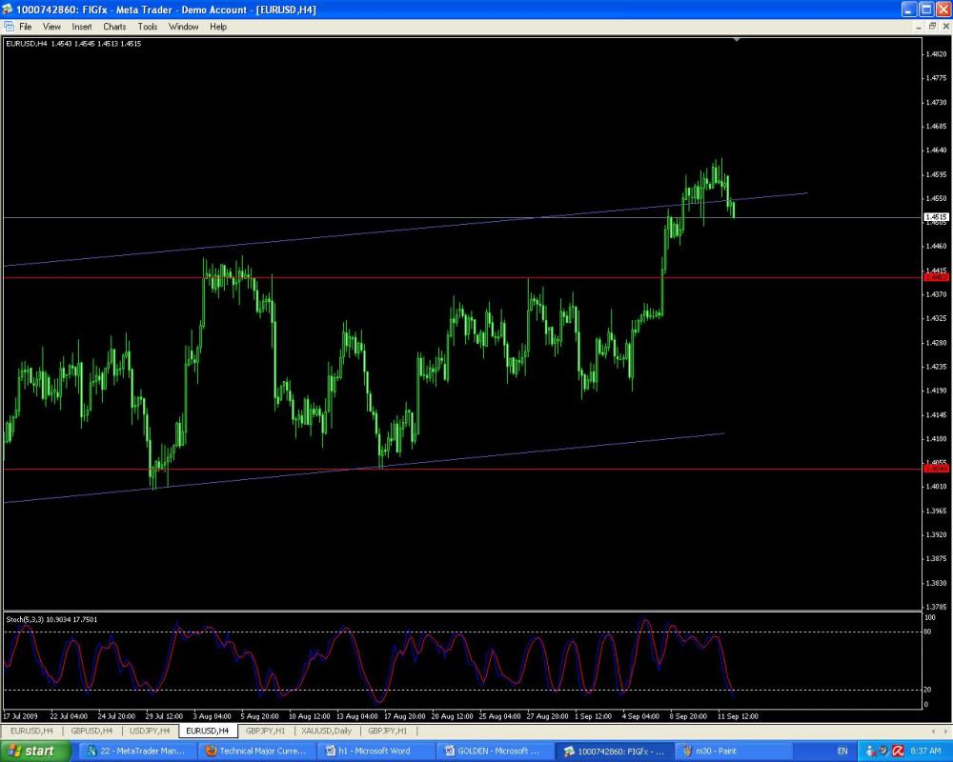Open the Tools menu
Image resolution: width=953 pixels, height=762 pixels.
pyautogui.click(x=148, y=27)
